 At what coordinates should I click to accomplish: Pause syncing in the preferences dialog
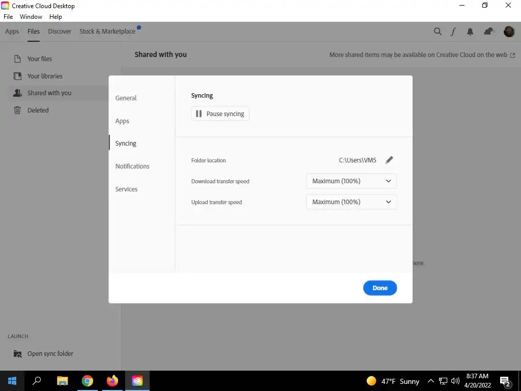point(220,114)
